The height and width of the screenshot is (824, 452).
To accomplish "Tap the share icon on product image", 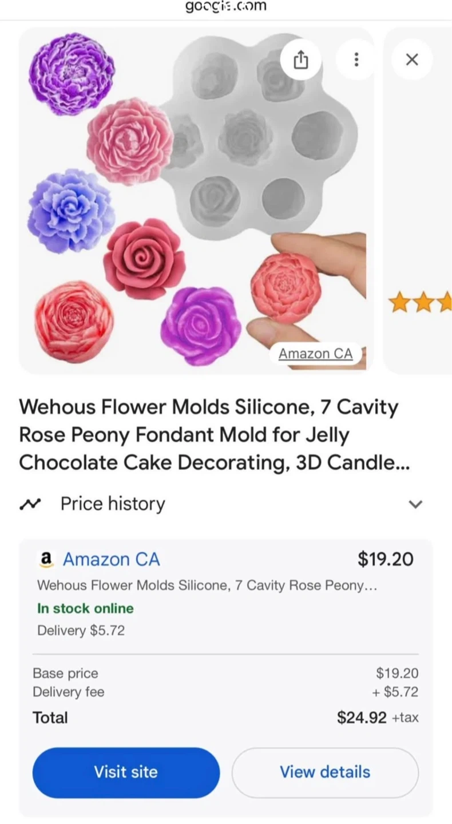I will pyautogui.click(x=301, y=60).
